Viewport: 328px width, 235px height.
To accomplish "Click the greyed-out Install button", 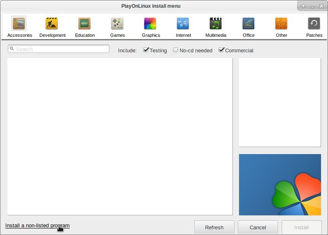I will [301, 227].
